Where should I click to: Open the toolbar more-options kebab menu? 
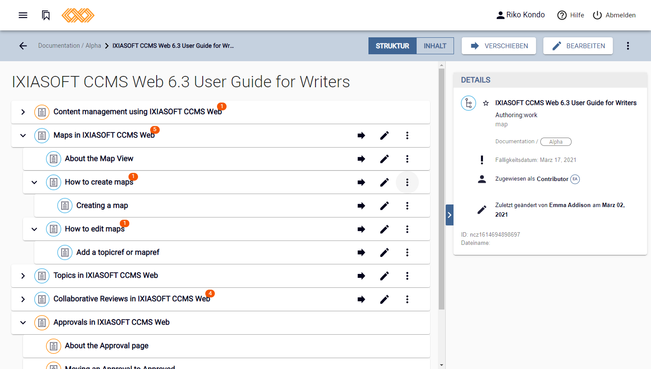coord(628,46)
